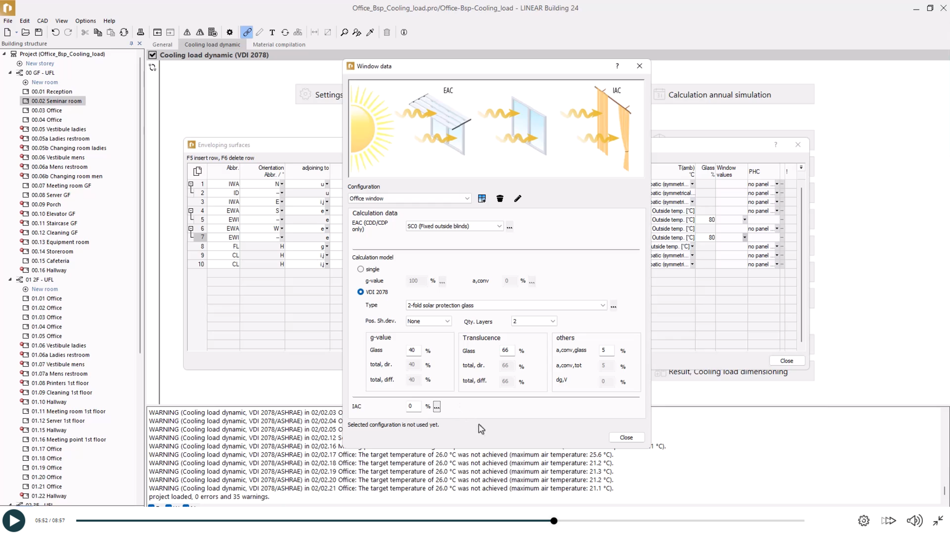Open settings gear in main toolbar
This screenshot has height=534, width=950.
tap(230, 33)
